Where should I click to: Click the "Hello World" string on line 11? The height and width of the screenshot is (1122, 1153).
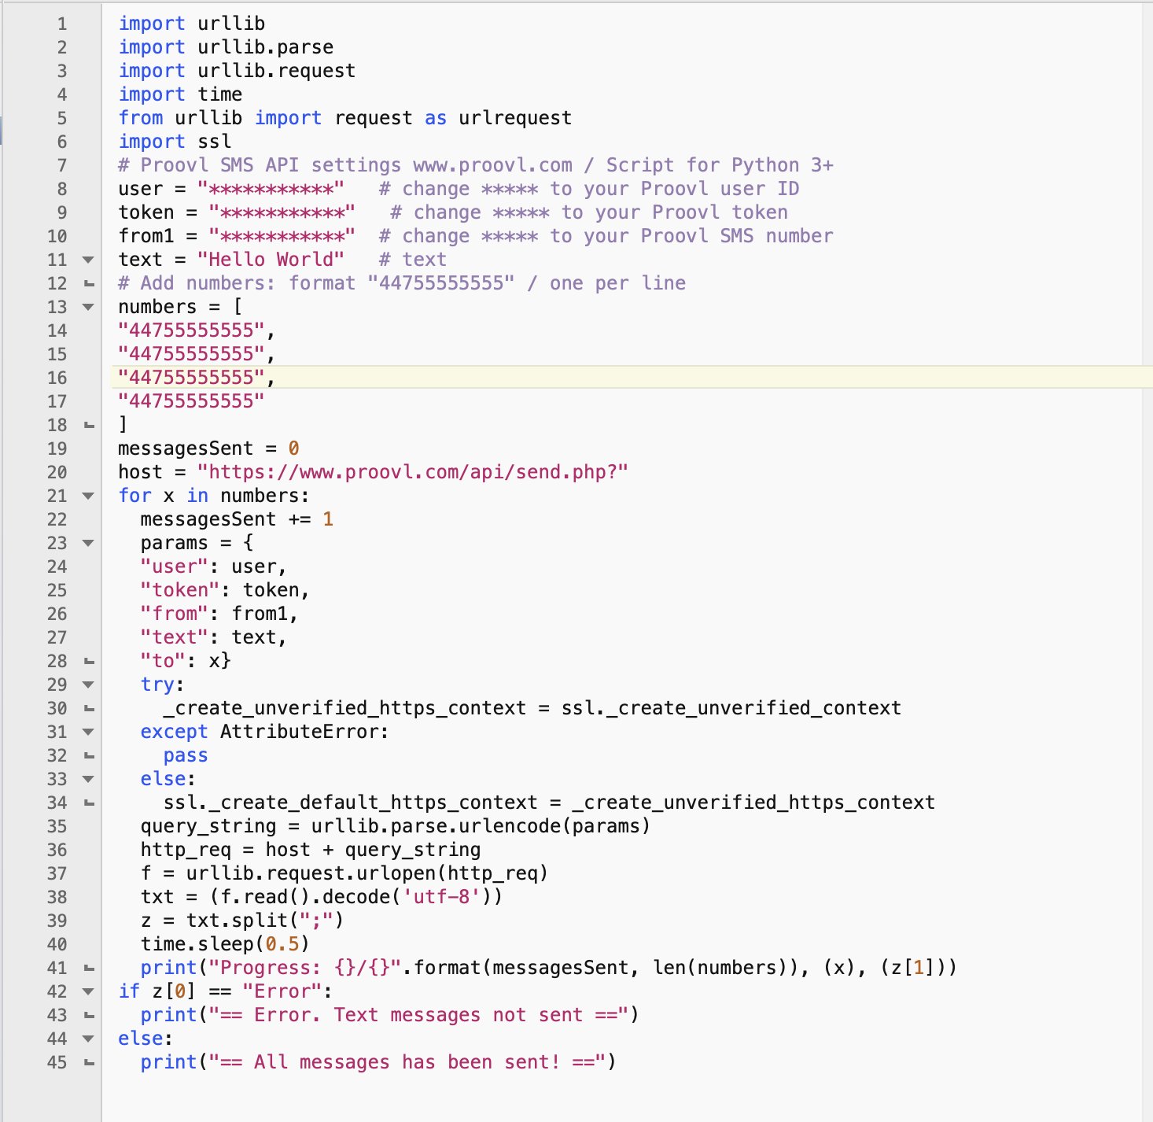[271, 260]
